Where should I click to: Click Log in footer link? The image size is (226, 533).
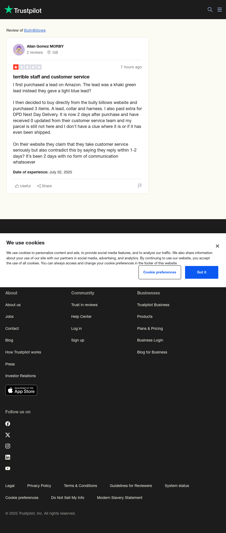point(77,328)
